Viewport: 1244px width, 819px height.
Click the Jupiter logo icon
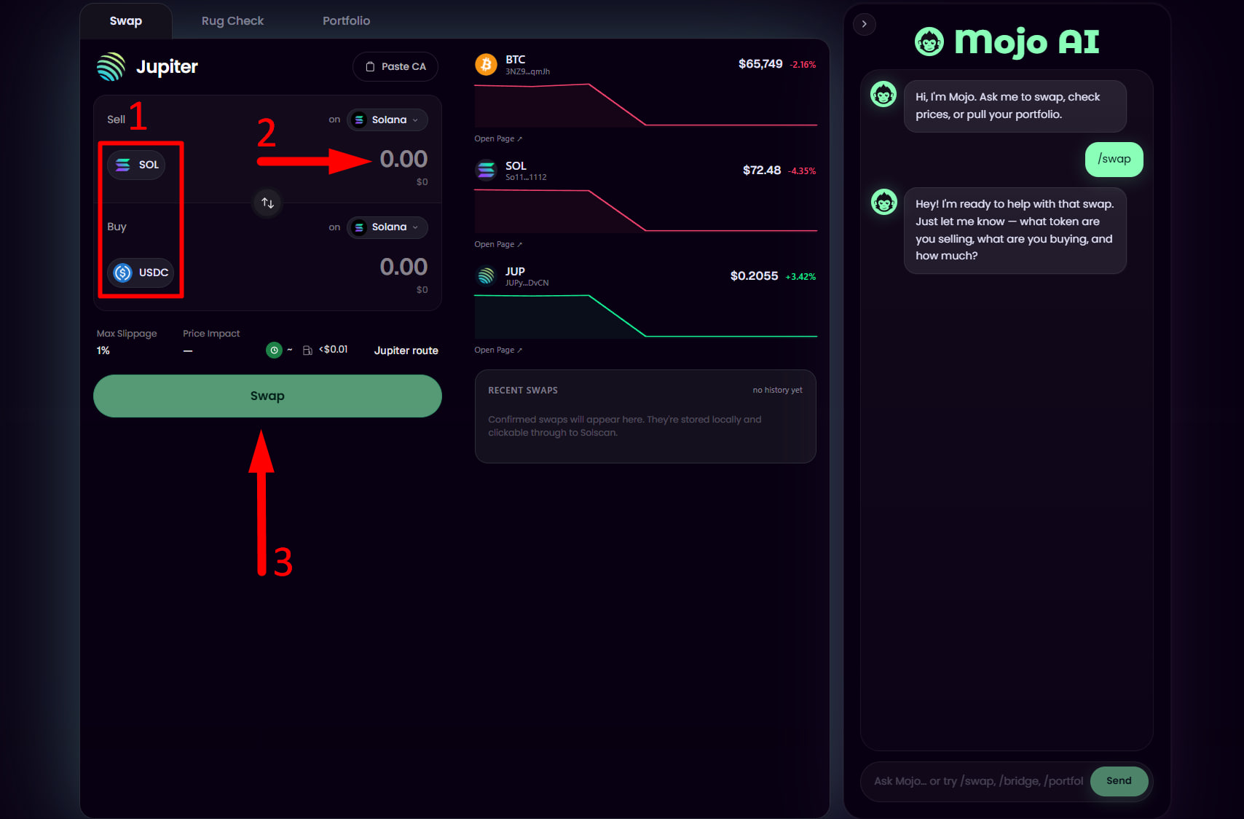point(111,66)
